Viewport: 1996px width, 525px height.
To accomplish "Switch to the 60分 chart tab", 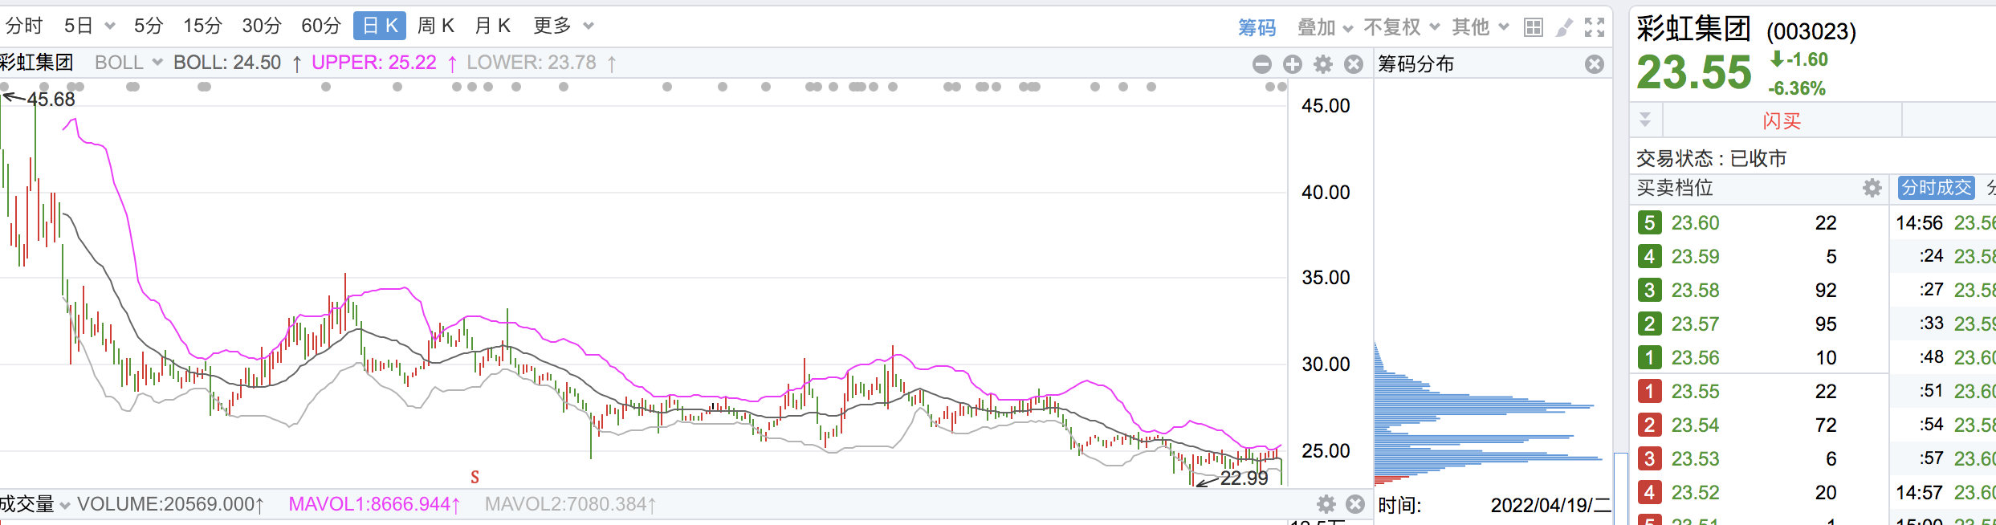I will [321, 26].
